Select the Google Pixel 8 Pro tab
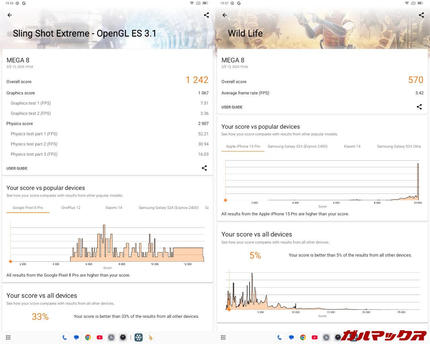 [x=28, y=208]
